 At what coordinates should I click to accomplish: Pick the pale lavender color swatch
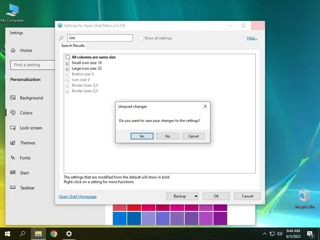point(148,218)
